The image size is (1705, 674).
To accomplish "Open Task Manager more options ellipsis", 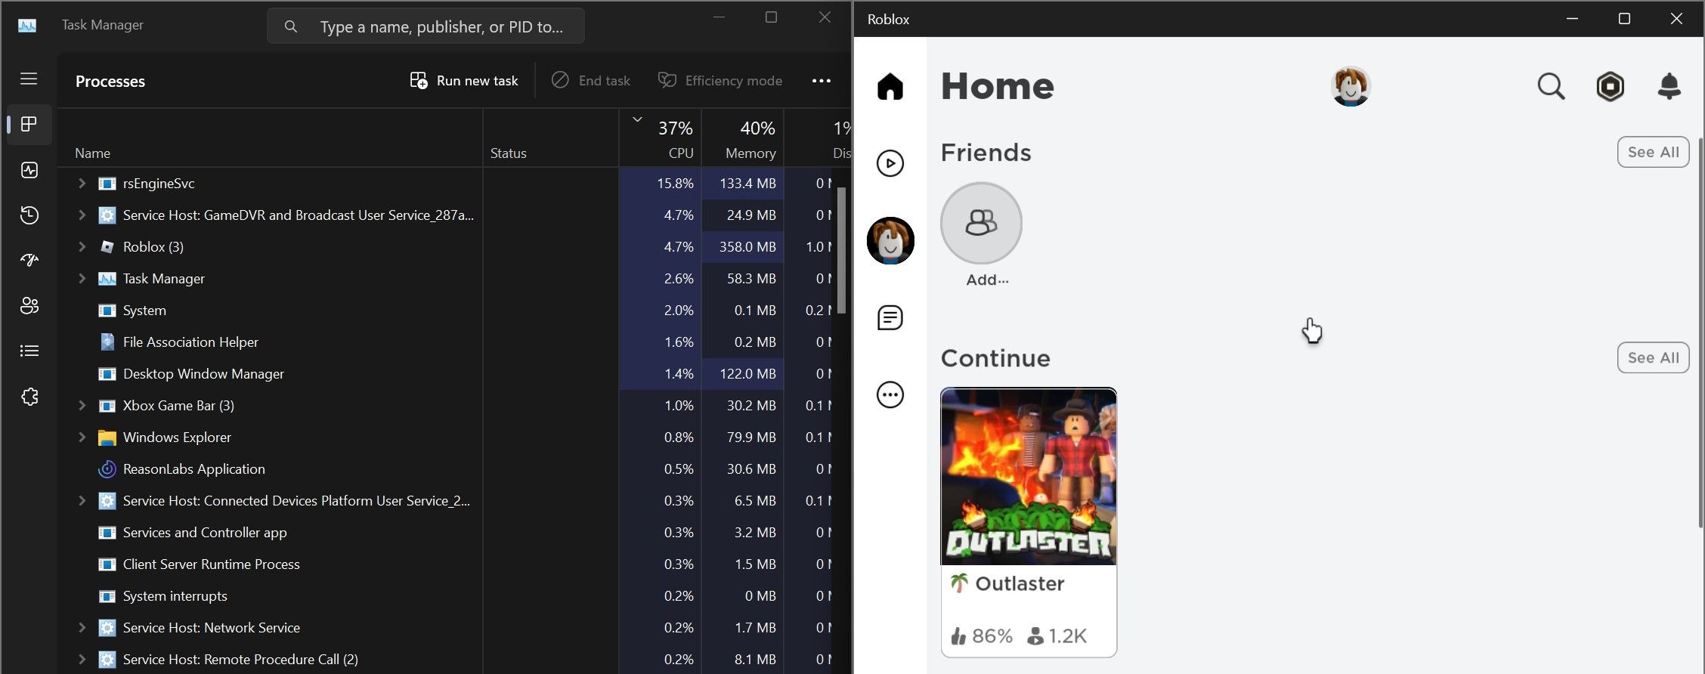I will pyautogui.click(x=821, y=81).
